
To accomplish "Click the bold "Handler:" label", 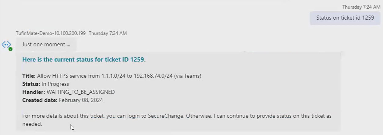I will click(34, 92).
